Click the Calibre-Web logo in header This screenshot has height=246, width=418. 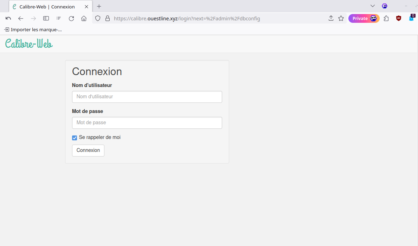click(x=29, y=44)
